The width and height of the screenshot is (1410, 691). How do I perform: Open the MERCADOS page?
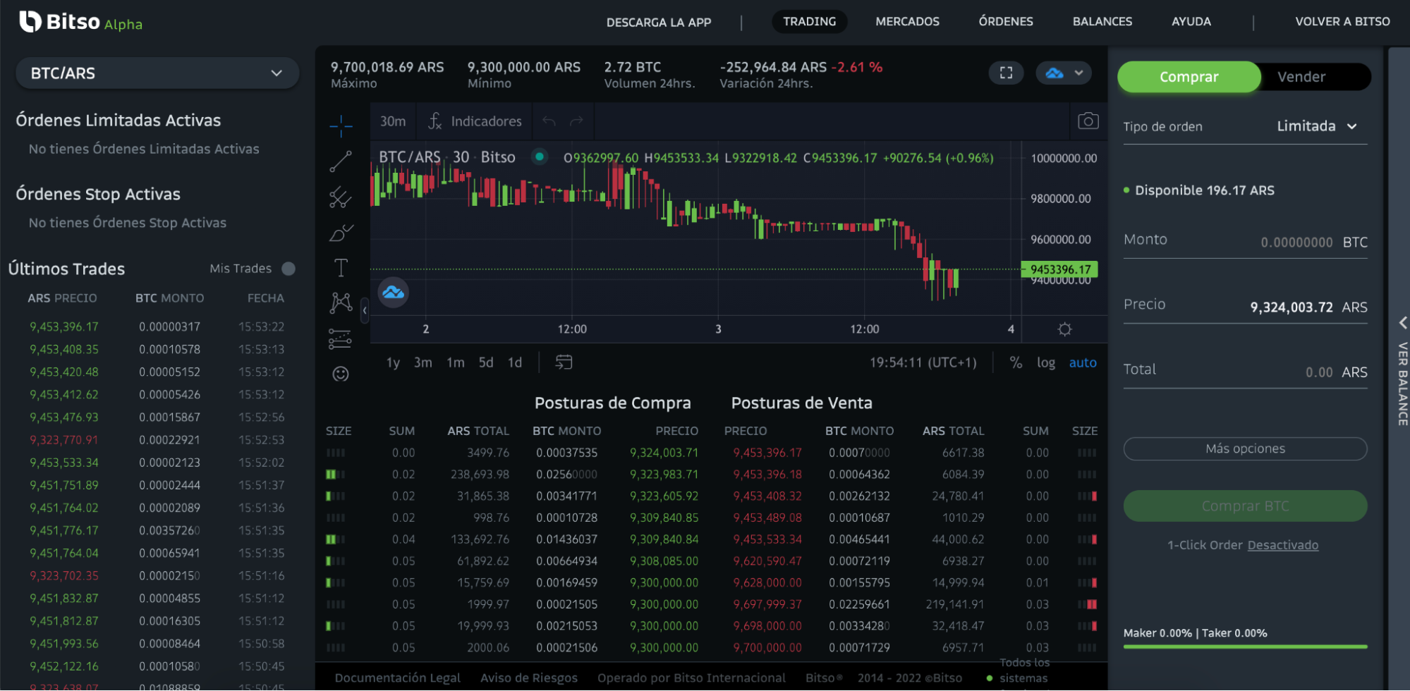(907, 22)
